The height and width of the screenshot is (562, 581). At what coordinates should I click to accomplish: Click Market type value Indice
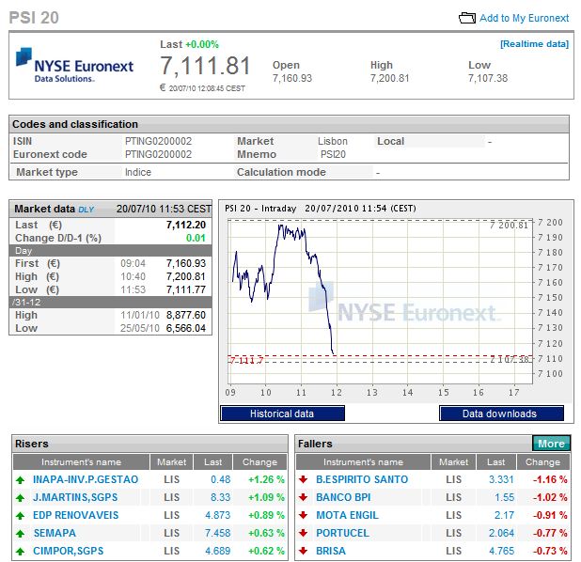[138, 172]
